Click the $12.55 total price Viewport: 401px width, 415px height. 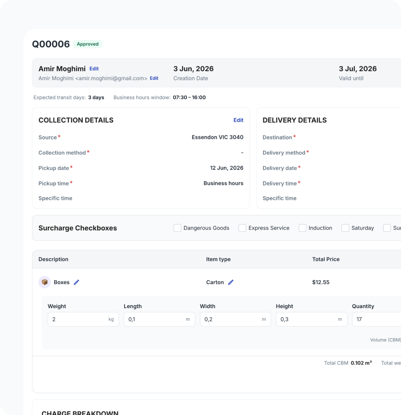point(321,282)
